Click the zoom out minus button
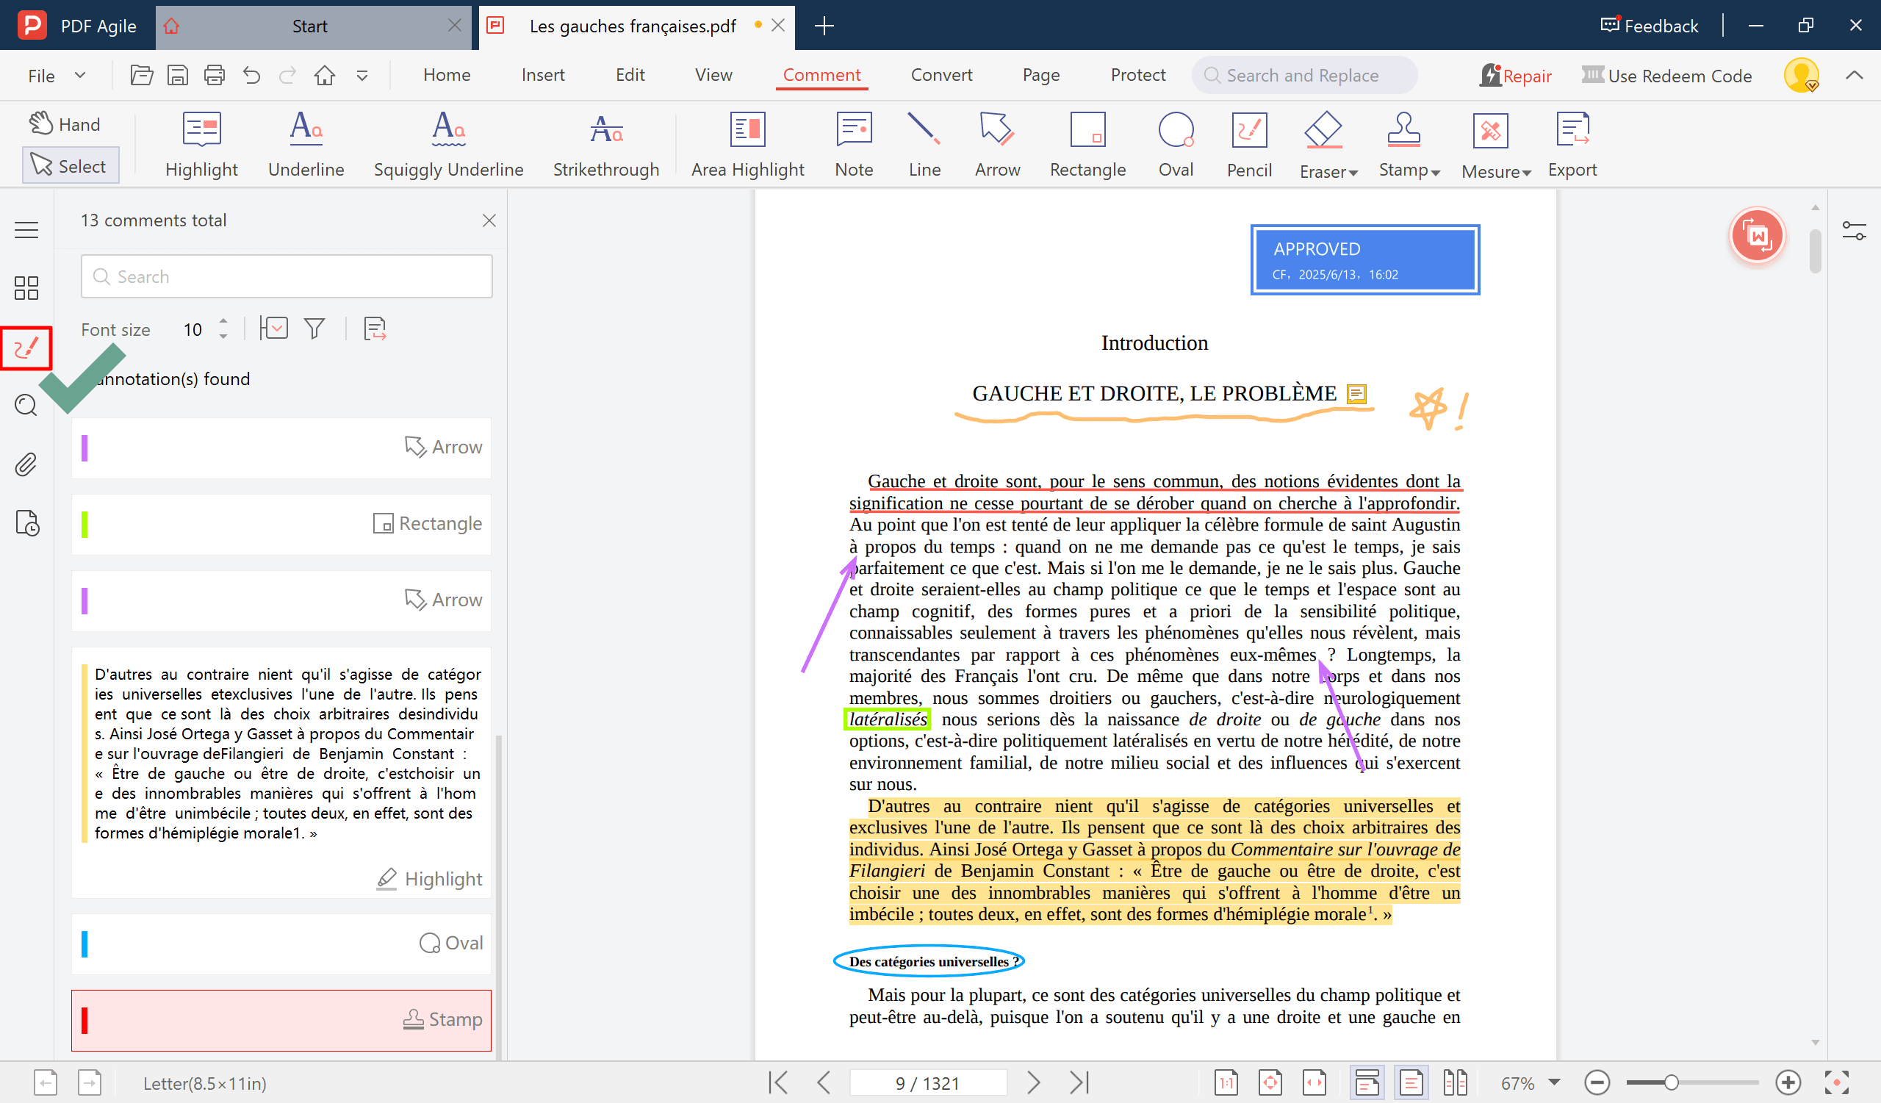 pos(1597,1082)
